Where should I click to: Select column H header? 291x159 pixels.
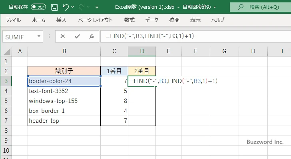click(253, 51)
